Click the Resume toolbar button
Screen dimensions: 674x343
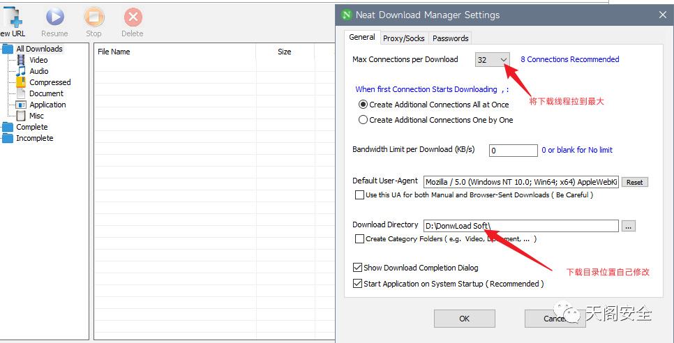(54, 23)
